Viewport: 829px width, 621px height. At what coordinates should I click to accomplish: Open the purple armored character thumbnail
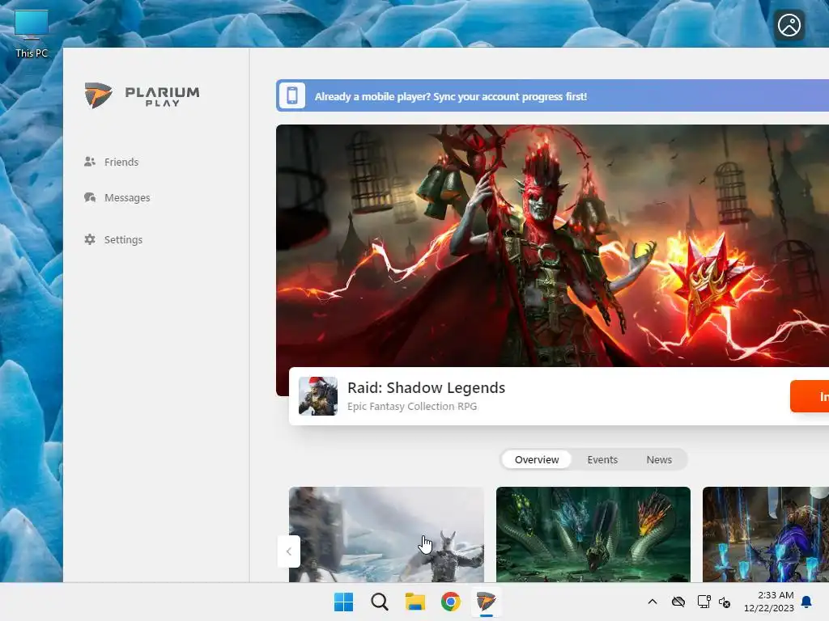[766, 534]
